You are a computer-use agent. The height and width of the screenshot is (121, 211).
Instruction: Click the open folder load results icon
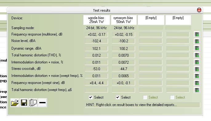pyautogui.click(x=15, y=103)
